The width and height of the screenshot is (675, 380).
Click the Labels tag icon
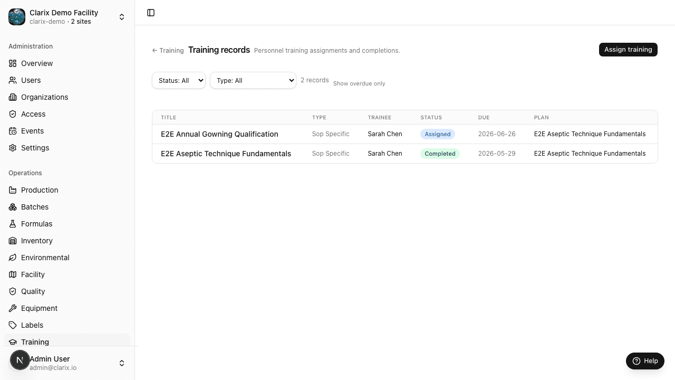point(13,325)
